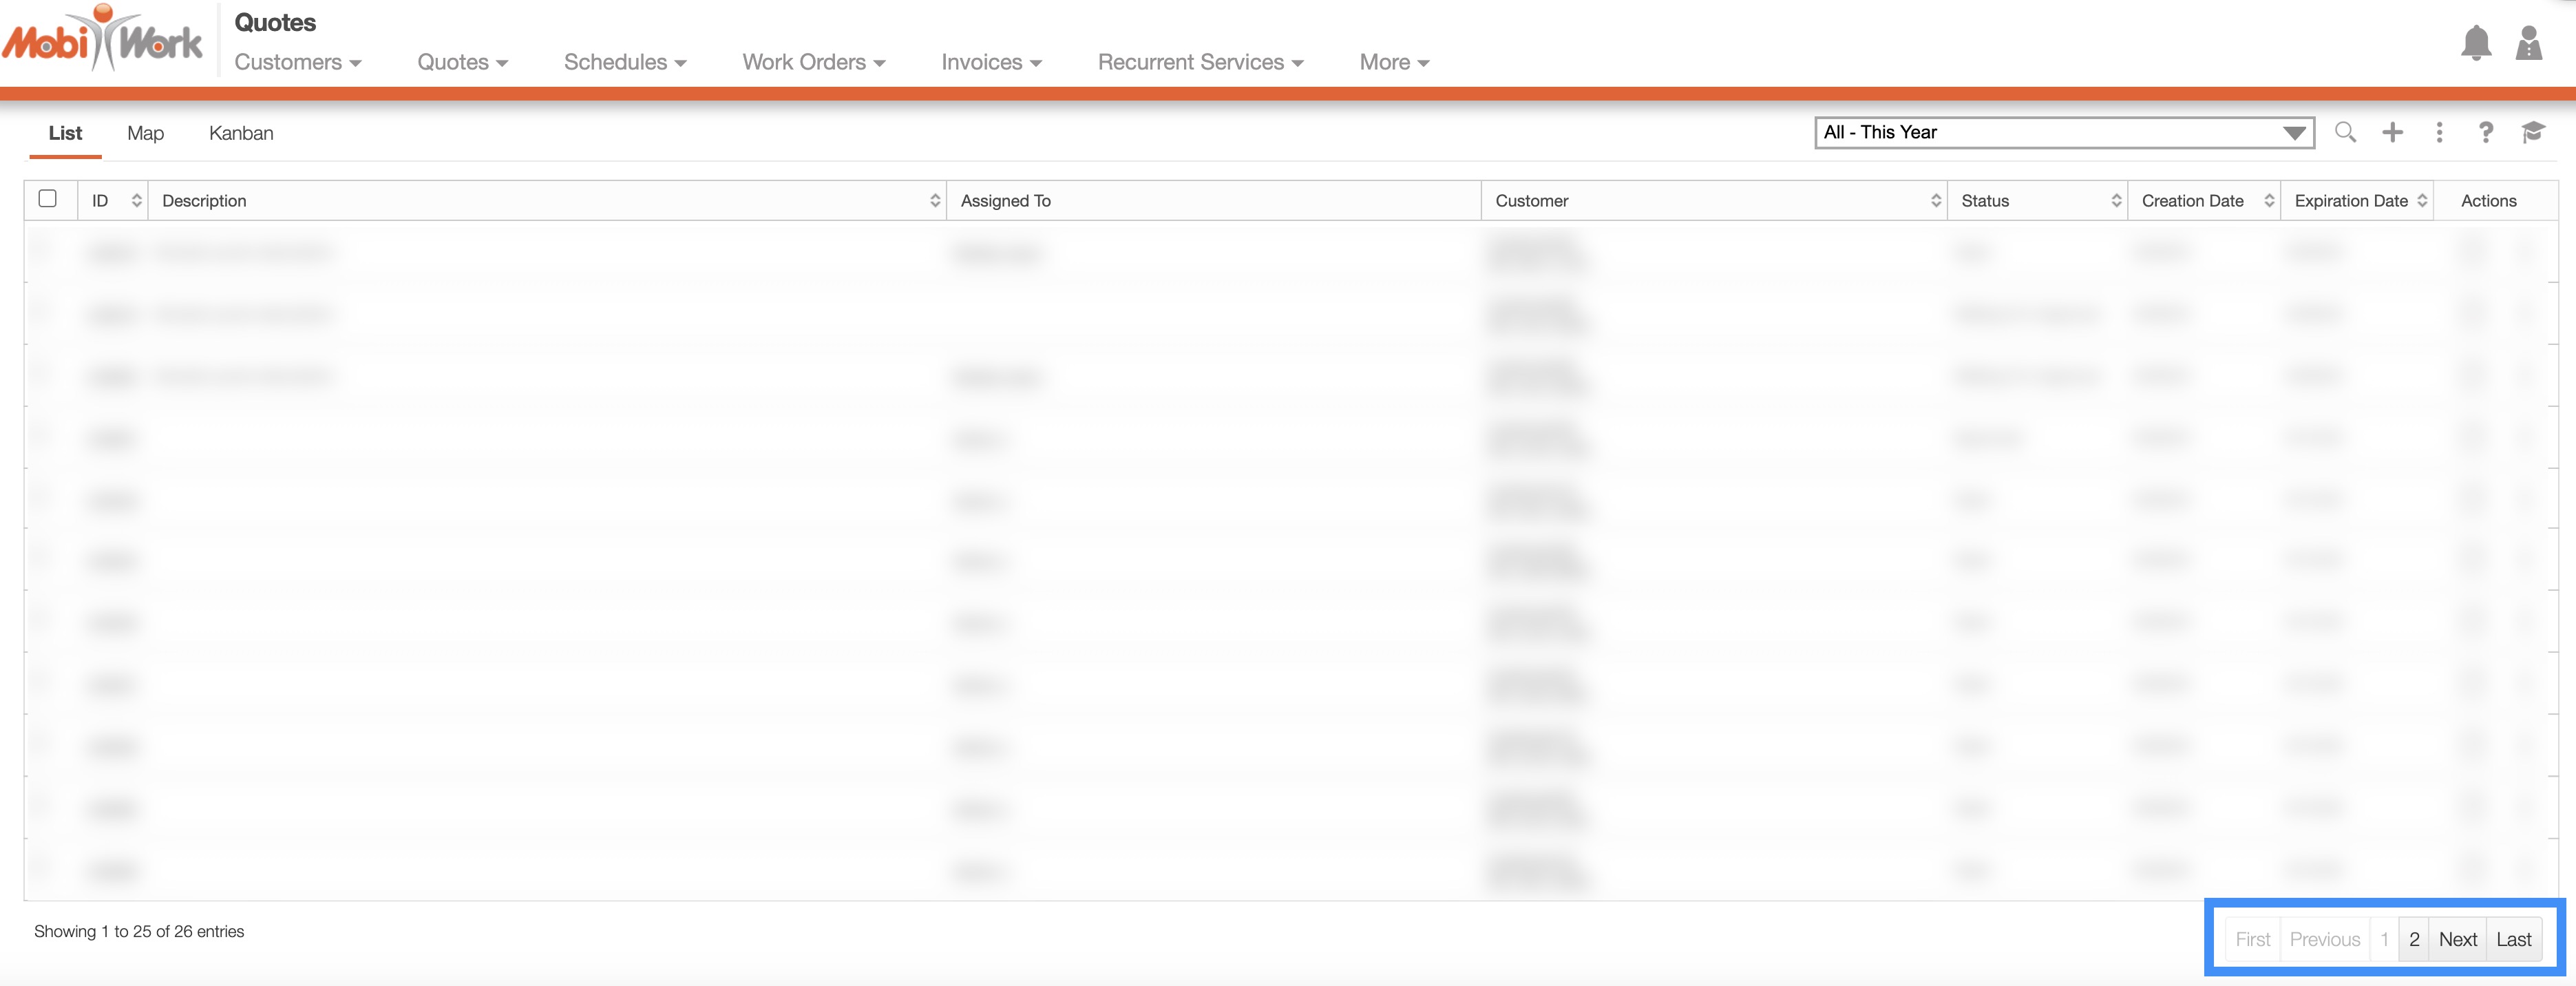Viewport: 2576px width, 986px height.
Task: Click the notifications bell icon
Action: [x=2475, y=44]
